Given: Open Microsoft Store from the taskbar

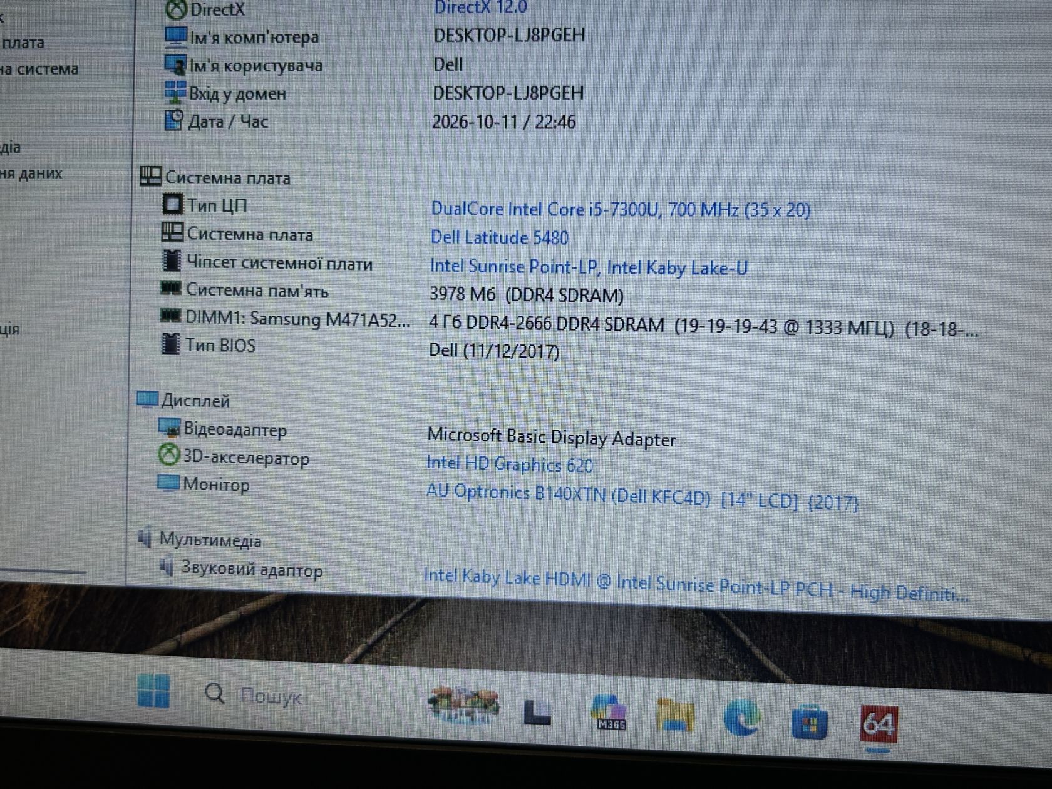Looking at the screenshot, I should [x=809, y=722].
